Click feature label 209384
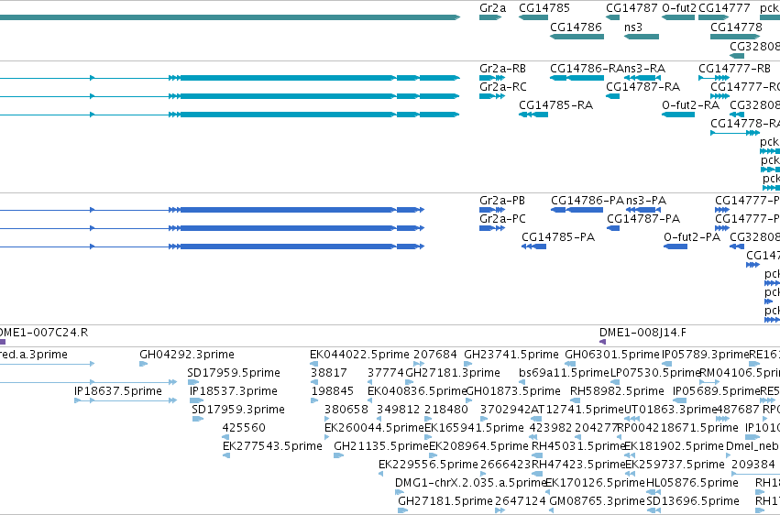 click(x=753, y=466)
